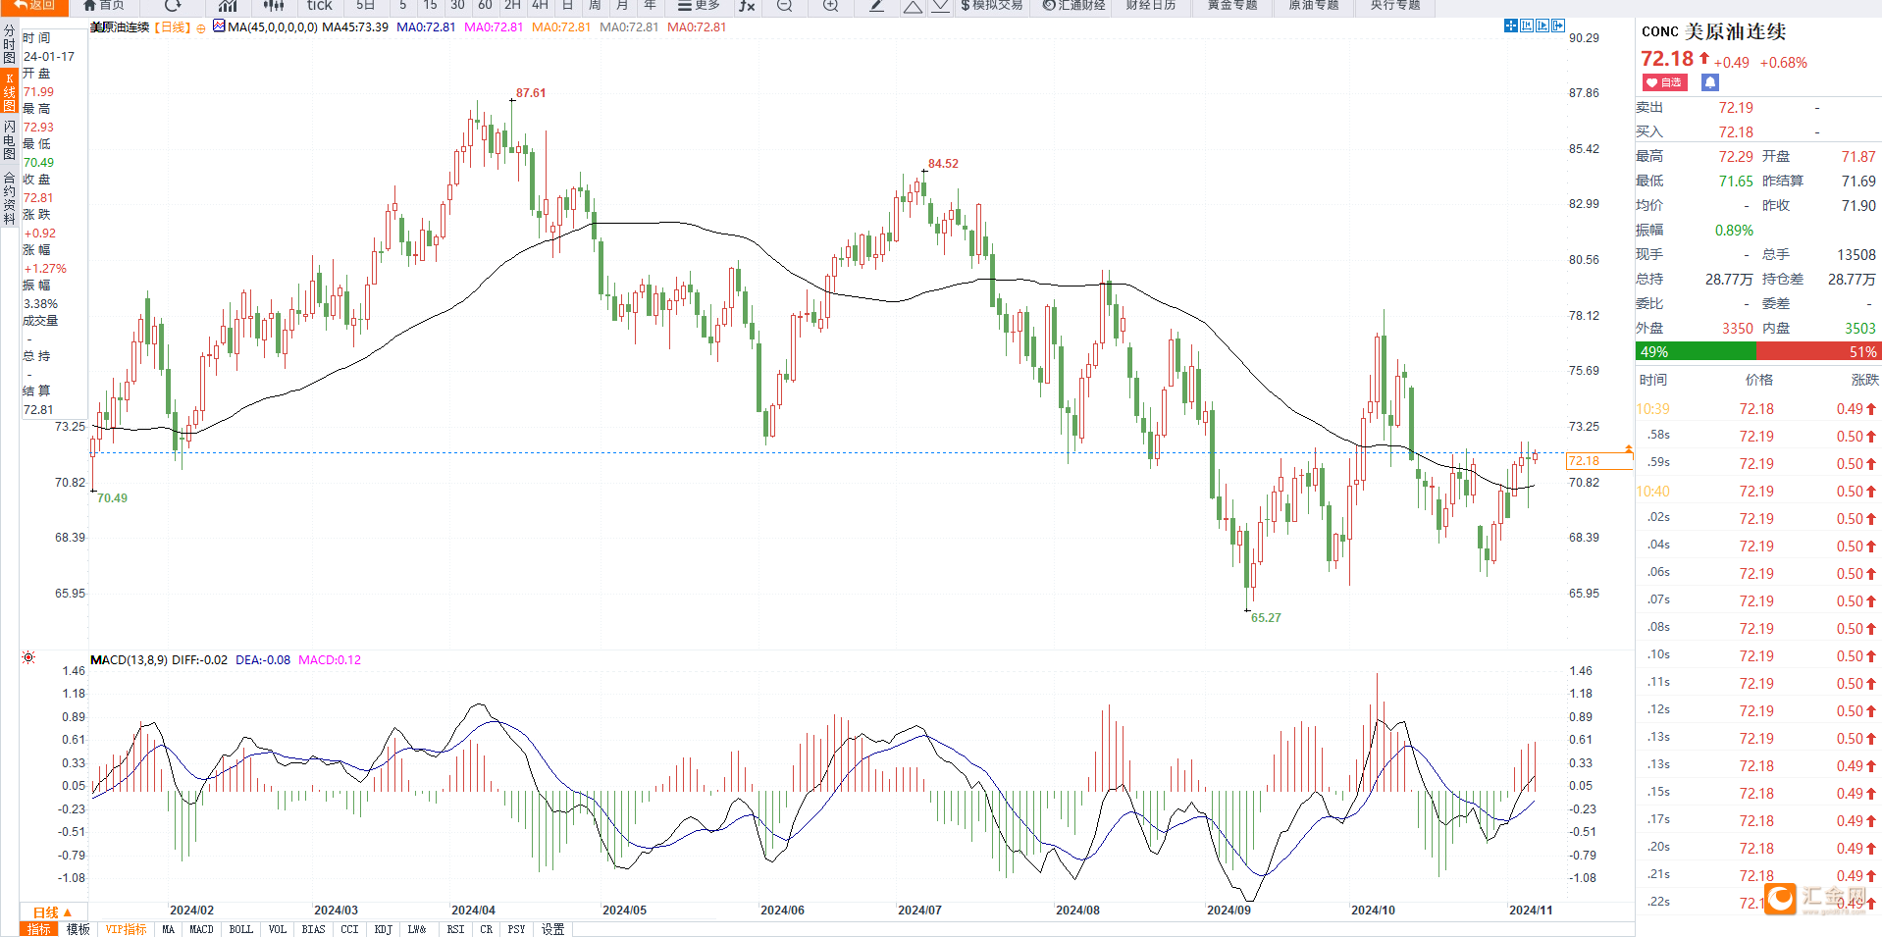
Task: Click the refresh icon in top toolbar
Action: (173, 5)
